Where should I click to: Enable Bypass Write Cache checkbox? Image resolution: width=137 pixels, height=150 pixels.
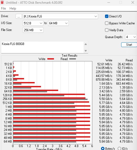[107, 23]
